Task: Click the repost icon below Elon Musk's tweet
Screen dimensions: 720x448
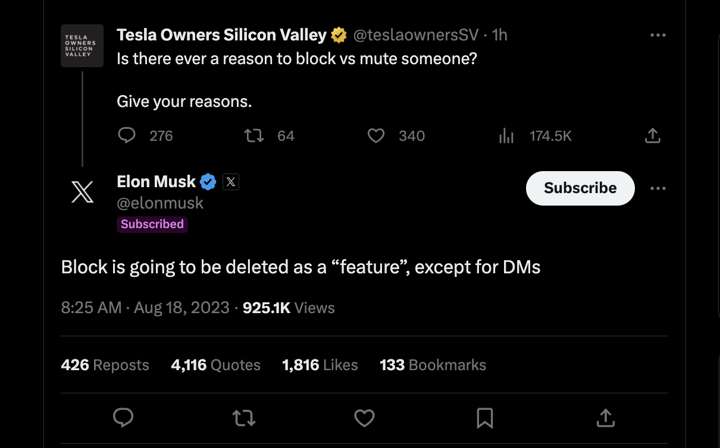Action: [244, 418]
